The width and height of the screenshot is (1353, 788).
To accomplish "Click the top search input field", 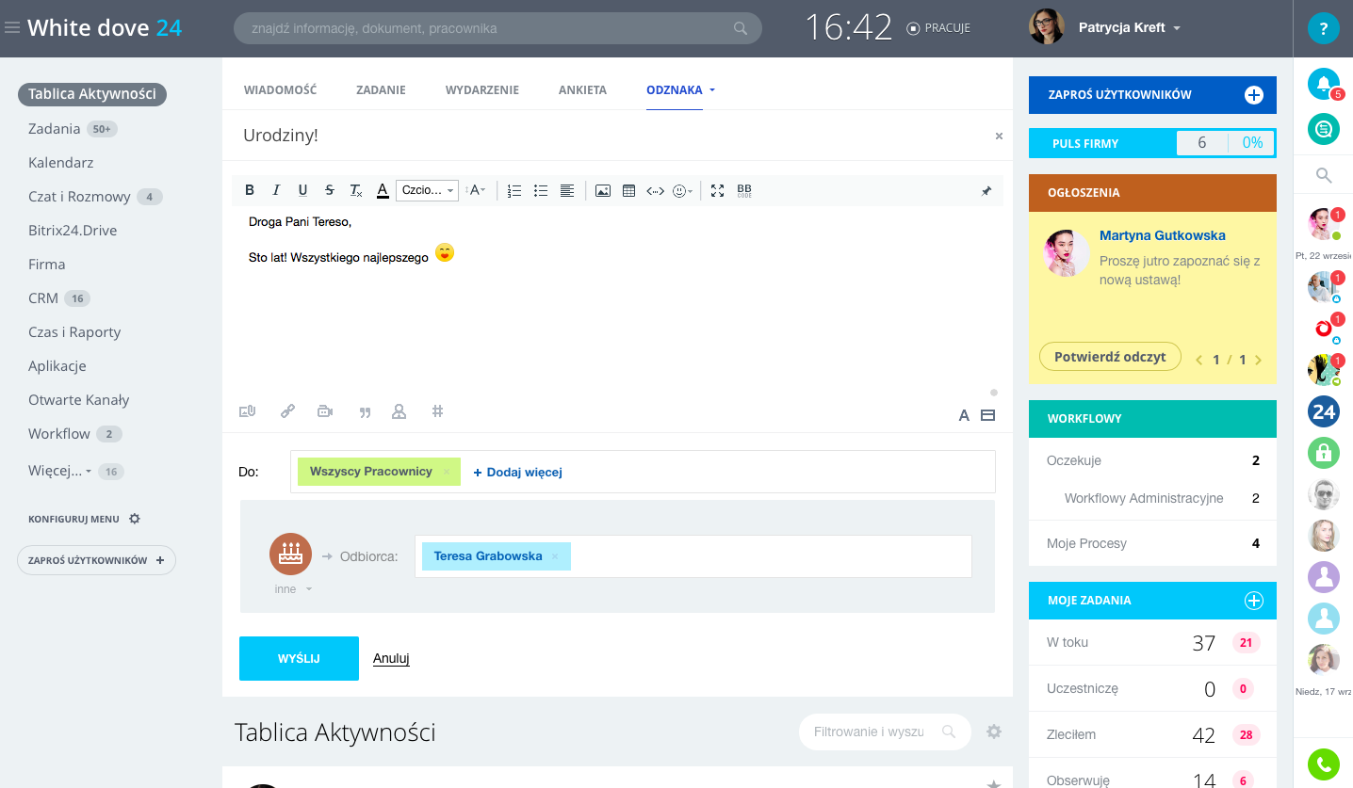I will tap(490, 28).
